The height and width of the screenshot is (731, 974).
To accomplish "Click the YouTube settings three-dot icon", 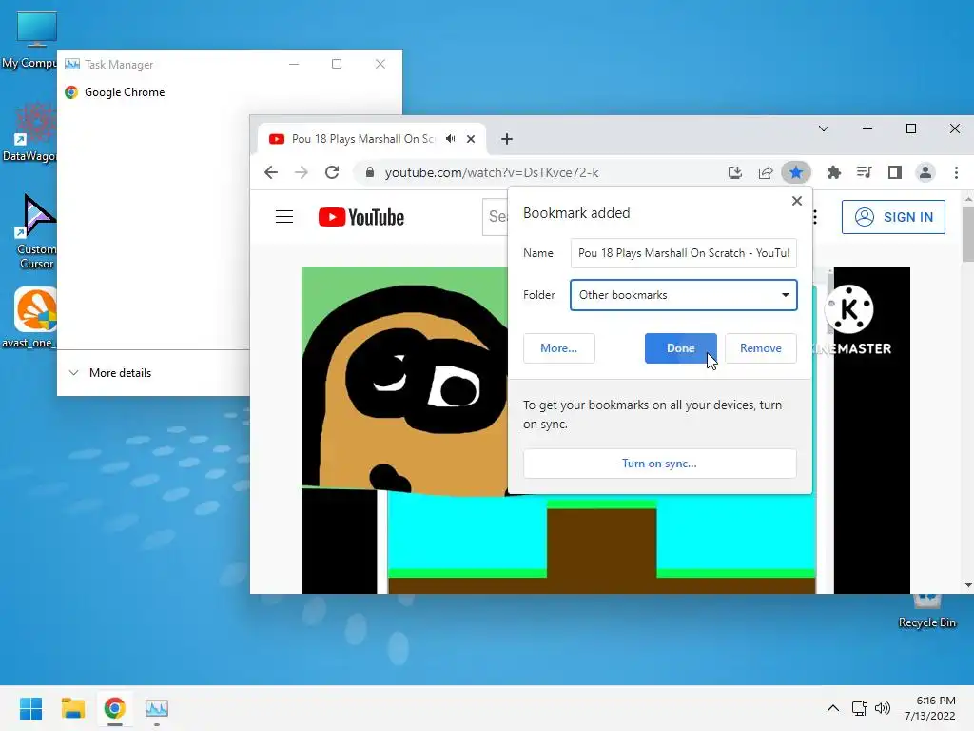I will pyautogui.click(x=815, y=217).
